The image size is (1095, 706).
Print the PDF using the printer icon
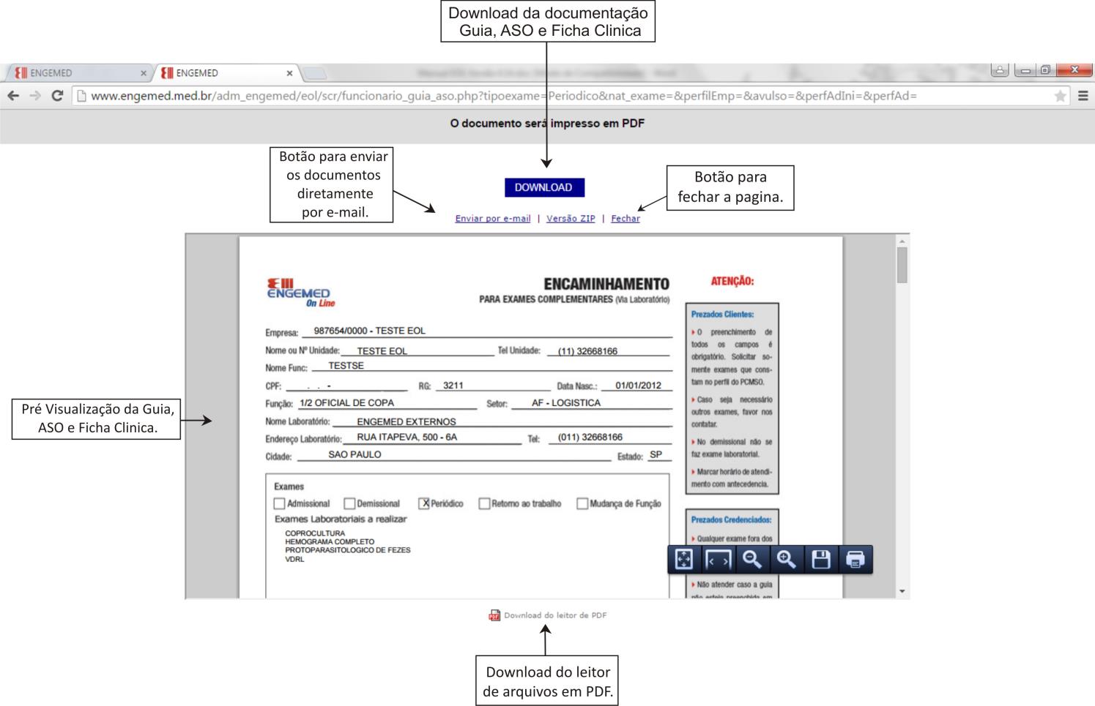click(855, 560)
